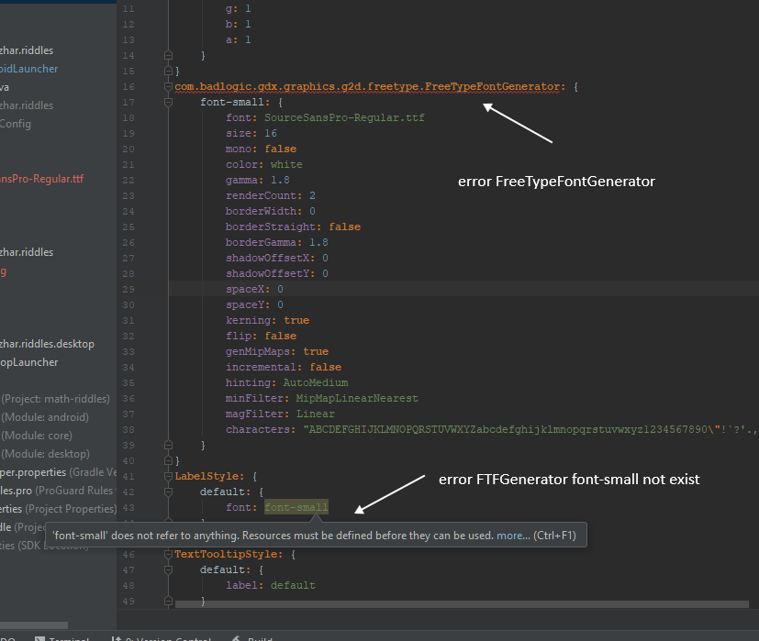
Task: Select the (Project: math-riddles) gradle entry
Action: (55, 399)
